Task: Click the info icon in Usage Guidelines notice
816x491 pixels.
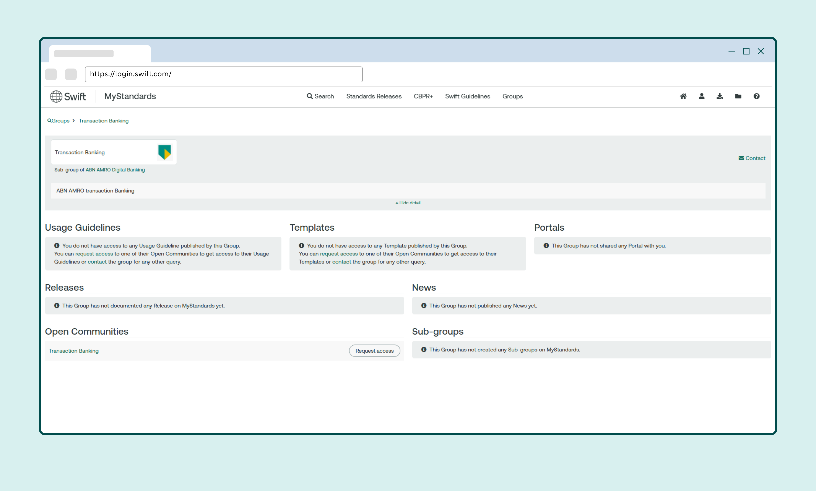Action: click(x=57, y=245)
